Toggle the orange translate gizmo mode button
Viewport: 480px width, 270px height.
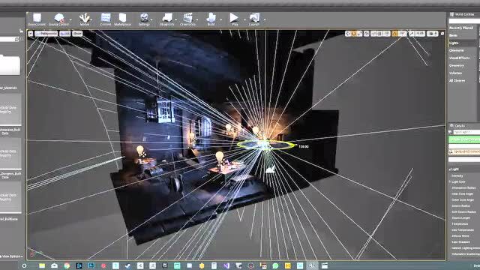[x=354, y=34]
